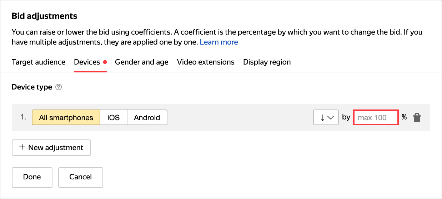Click the plus icon on New adjustment
The height and width of the screenshot is (199, 442).
coord(22,148)
